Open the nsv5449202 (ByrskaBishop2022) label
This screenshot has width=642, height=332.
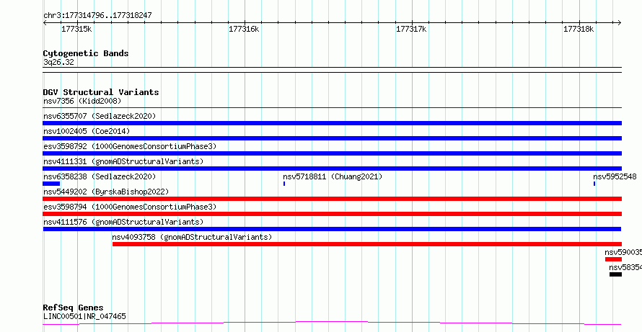(x=106, y=192)
